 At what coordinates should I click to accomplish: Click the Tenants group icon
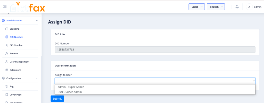click(x=7, y=54)
